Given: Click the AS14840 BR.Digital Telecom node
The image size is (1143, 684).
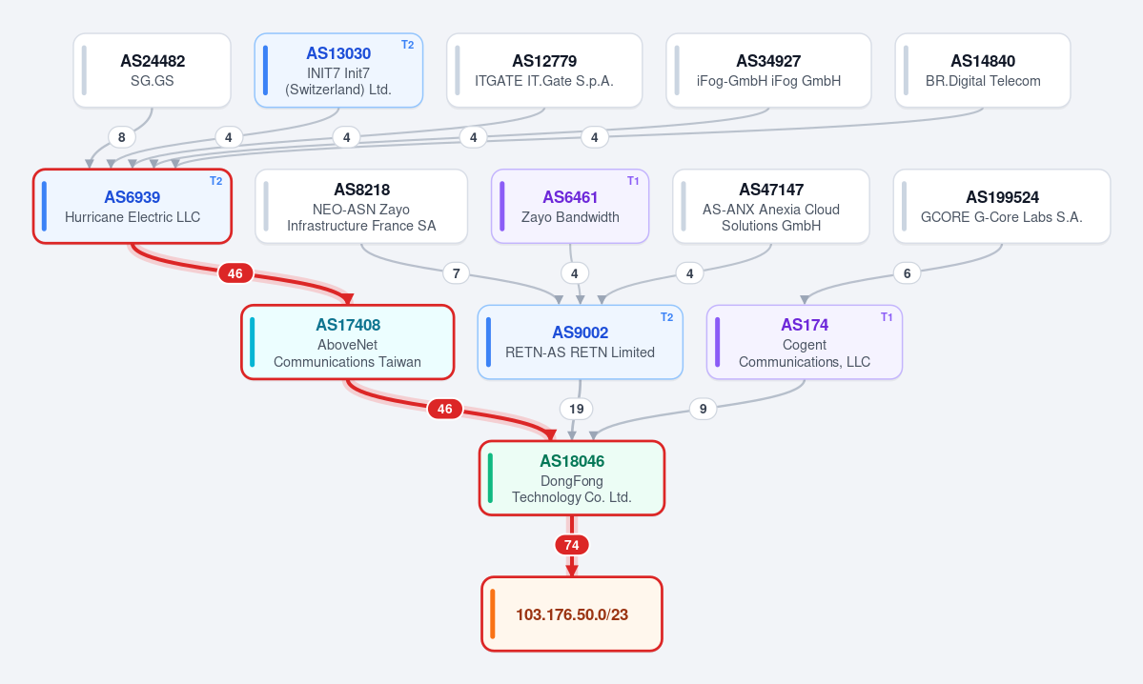Looking at the screenshot, I should tap(983, 70).
